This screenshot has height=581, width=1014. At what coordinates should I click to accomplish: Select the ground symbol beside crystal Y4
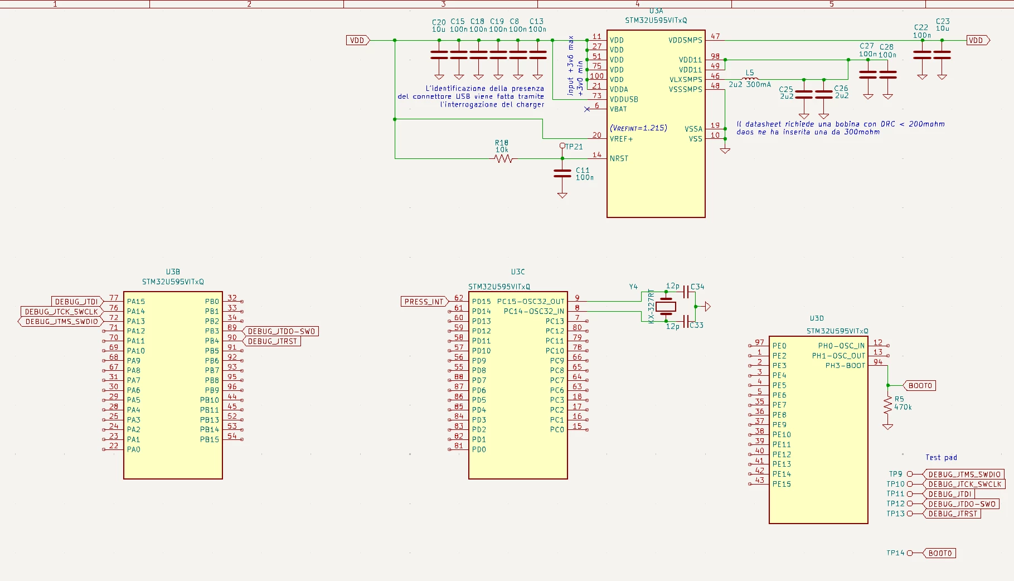point(708,306)
